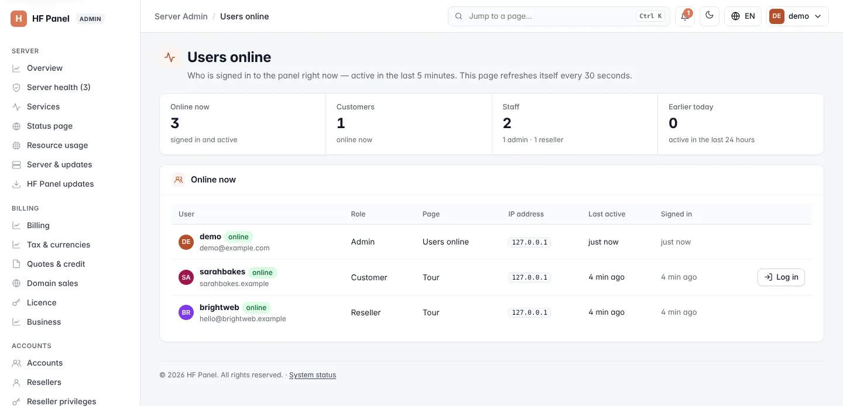This screenshot has width=843, height=406.
Task: Click the HF Panel logo icon
Action: (x=19, y=19)
